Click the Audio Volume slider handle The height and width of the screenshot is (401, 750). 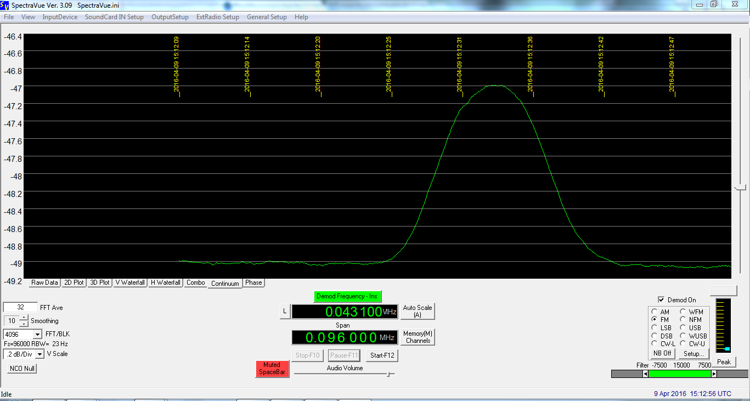point(389,374)
